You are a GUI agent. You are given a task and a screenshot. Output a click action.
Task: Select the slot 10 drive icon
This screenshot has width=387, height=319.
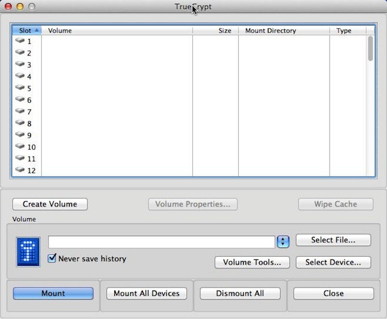pyautogui.click(x=20, y=147)
